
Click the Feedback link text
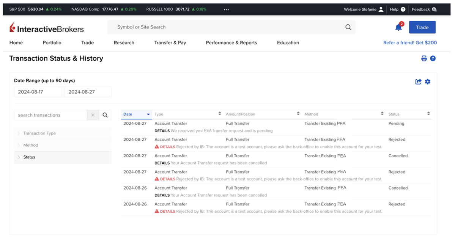tap(421, 9)
